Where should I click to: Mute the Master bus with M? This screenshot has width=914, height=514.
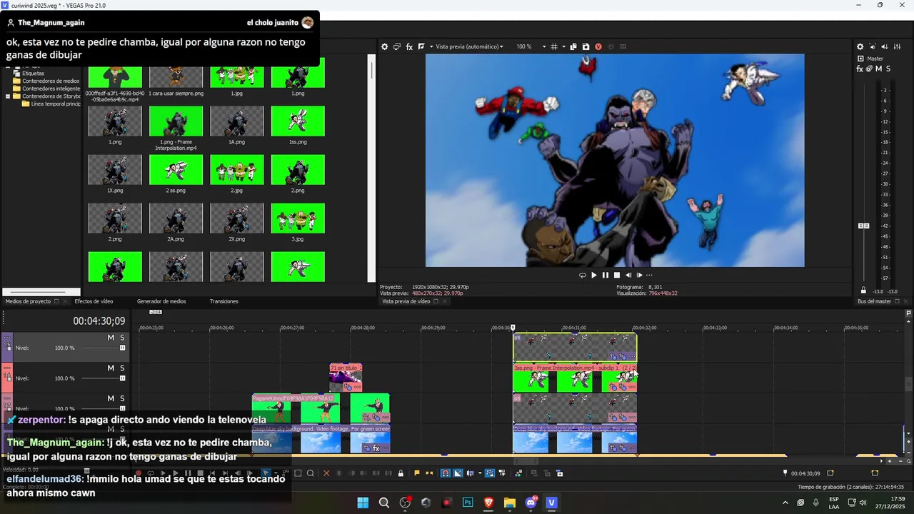click(878, 69)
